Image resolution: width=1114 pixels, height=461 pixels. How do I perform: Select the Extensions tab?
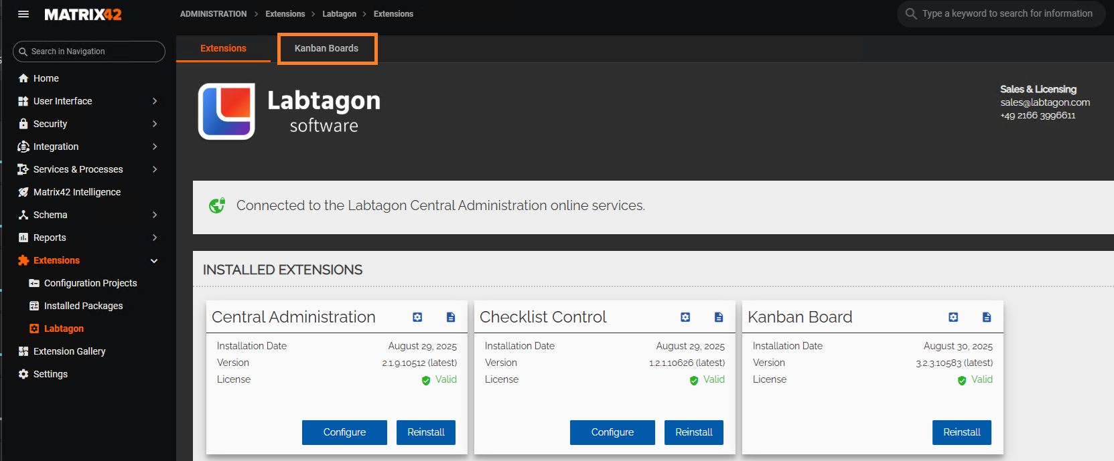click(223, 49)
